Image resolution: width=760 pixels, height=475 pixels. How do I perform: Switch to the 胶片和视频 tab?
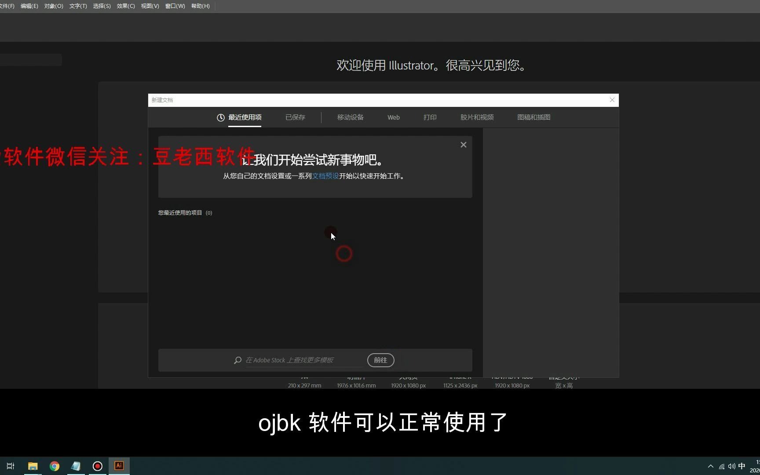pyautogui.click(x=477, y=117)
